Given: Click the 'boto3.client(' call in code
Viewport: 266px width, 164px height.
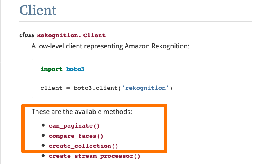Looking at the screenshot, I should tap(97, 88).
